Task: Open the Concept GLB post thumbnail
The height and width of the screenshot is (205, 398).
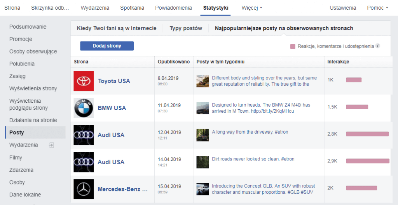Action: pyautogui.click(x=202, y=189)
